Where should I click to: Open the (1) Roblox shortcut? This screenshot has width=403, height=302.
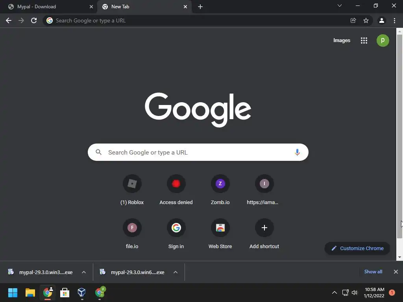coord(132,190)
